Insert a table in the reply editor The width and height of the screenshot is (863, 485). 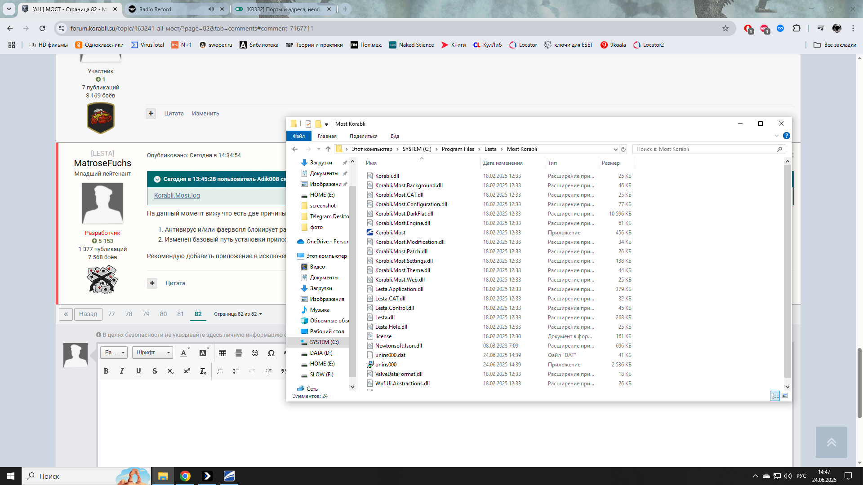222,353
